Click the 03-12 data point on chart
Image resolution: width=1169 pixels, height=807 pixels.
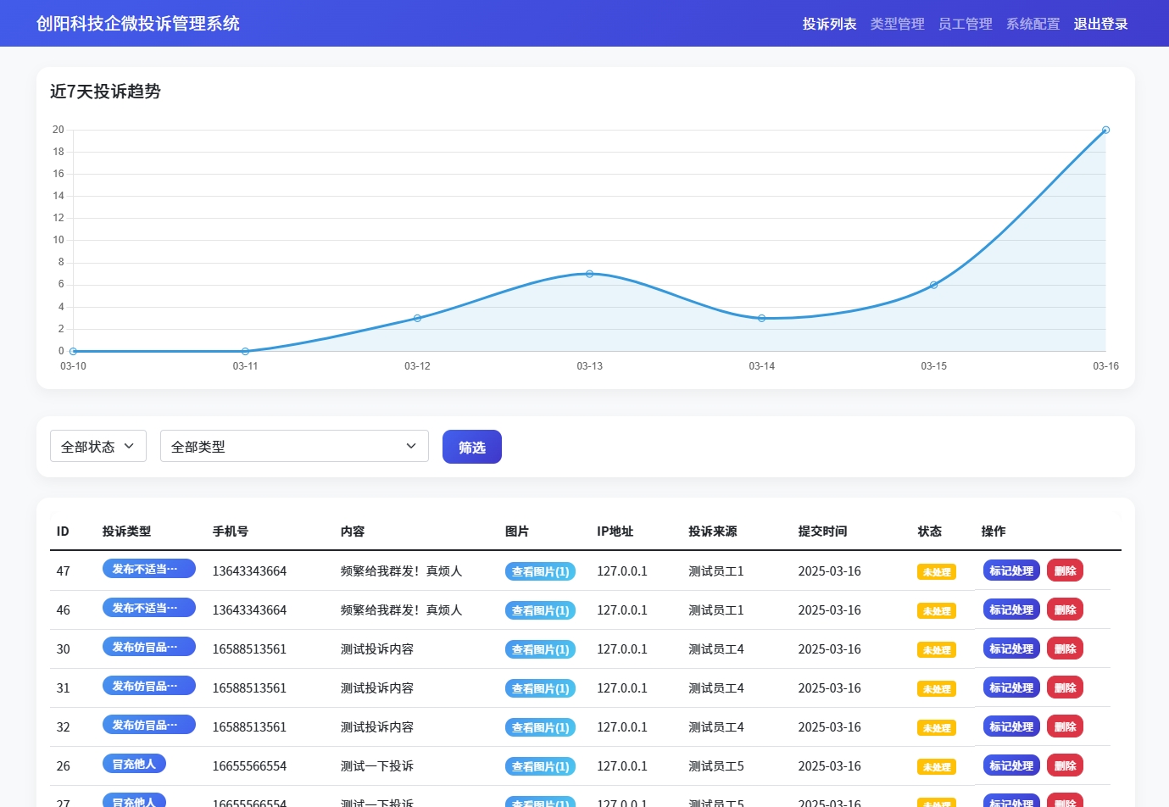click(417, 318)
